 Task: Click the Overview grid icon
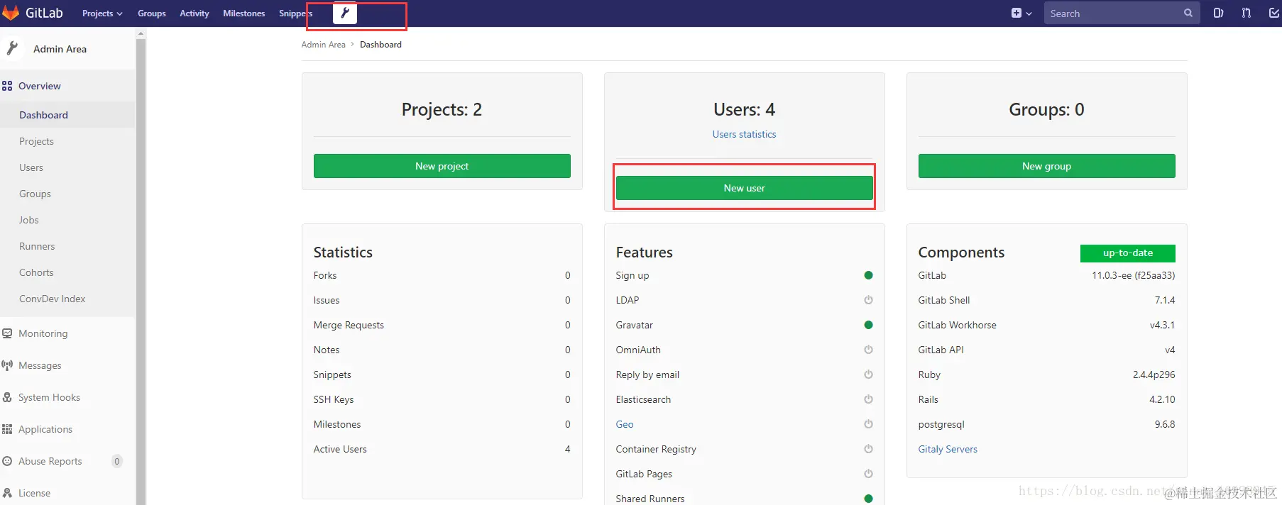pos(7,86)
